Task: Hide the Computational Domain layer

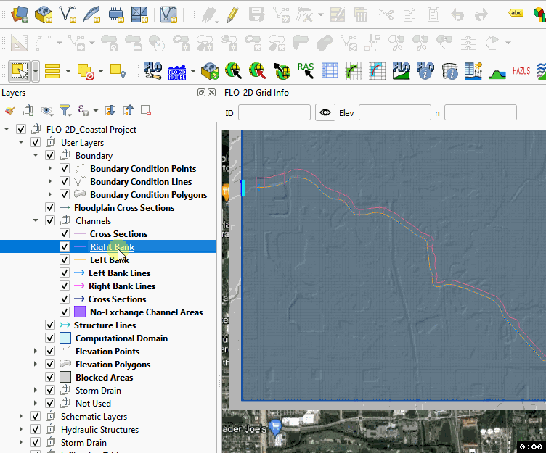Action: (50, 338)
